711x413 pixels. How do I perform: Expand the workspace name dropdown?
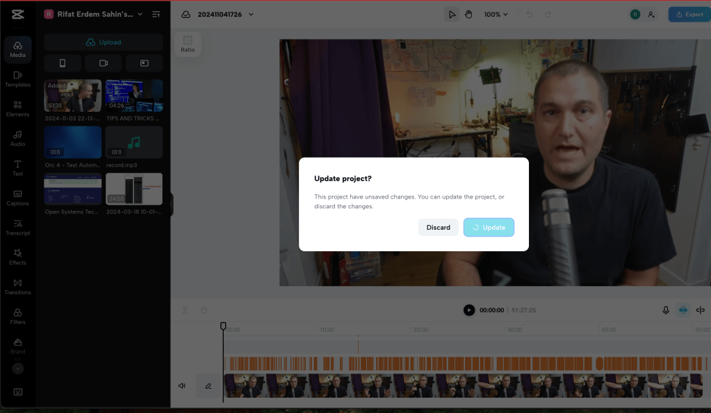pos(140,14)
